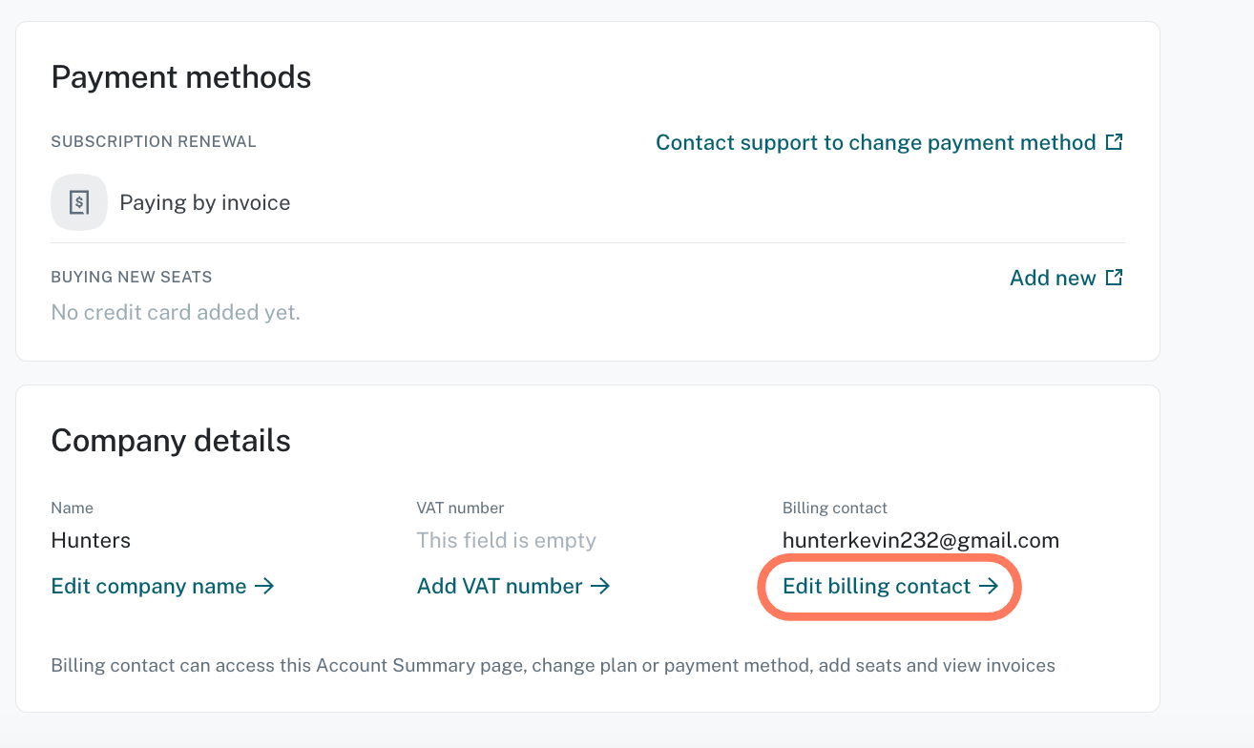Open Edit billing contact link
Viewport: 1254px width, 748px height.
890,586
